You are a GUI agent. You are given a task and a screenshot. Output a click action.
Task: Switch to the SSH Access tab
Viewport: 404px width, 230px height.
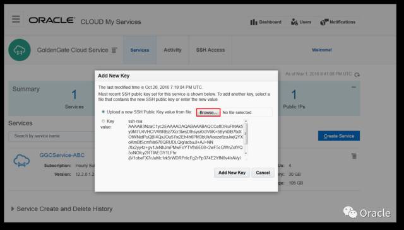click(x=210, y=50)
